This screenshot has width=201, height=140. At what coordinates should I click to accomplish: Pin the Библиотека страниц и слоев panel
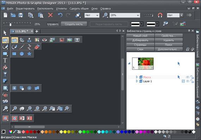(189, 31)
